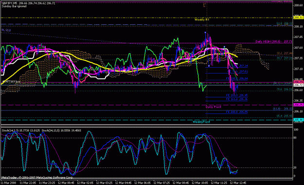Click the 'FE 150.0 206.45' expansion label
Image resolution: width=304 pixels, height=185 pixels.
click(237, 95)
